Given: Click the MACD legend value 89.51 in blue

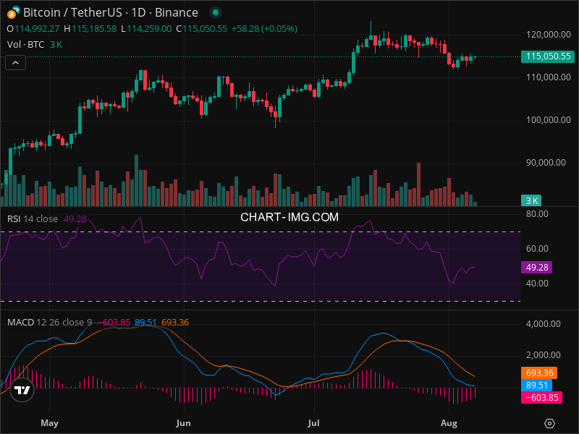Looking at the screenshot, I should (x=145, y=322).
